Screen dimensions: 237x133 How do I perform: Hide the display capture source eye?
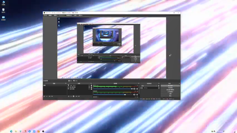89,87
